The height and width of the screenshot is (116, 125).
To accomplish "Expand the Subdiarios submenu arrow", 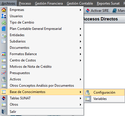I will tap(81, 41).
